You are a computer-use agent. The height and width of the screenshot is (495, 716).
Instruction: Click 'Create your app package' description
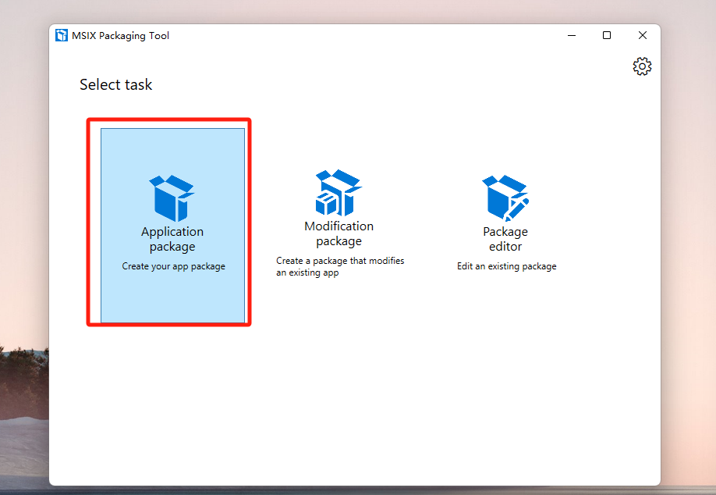(x=173, y=266)
